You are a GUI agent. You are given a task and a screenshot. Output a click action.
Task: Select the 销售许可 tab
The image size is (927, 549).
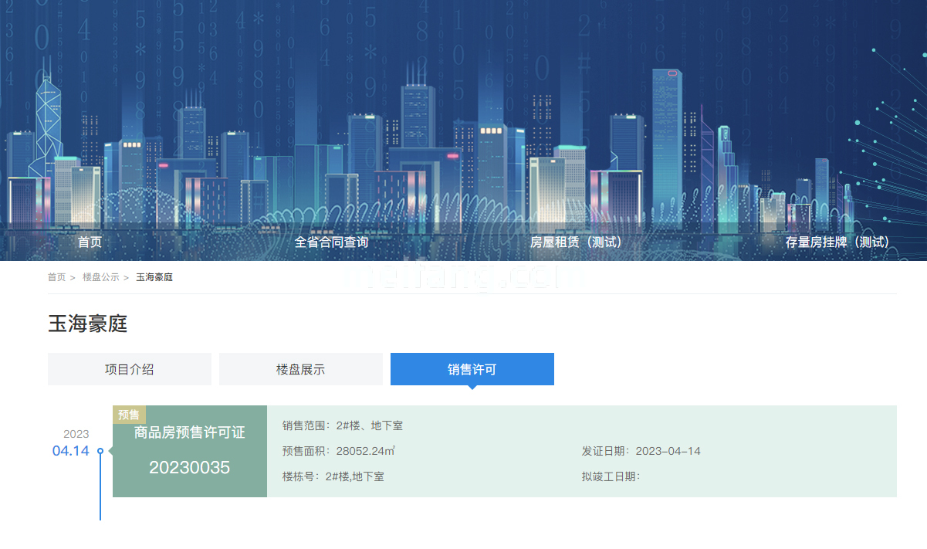coord(472,369)
